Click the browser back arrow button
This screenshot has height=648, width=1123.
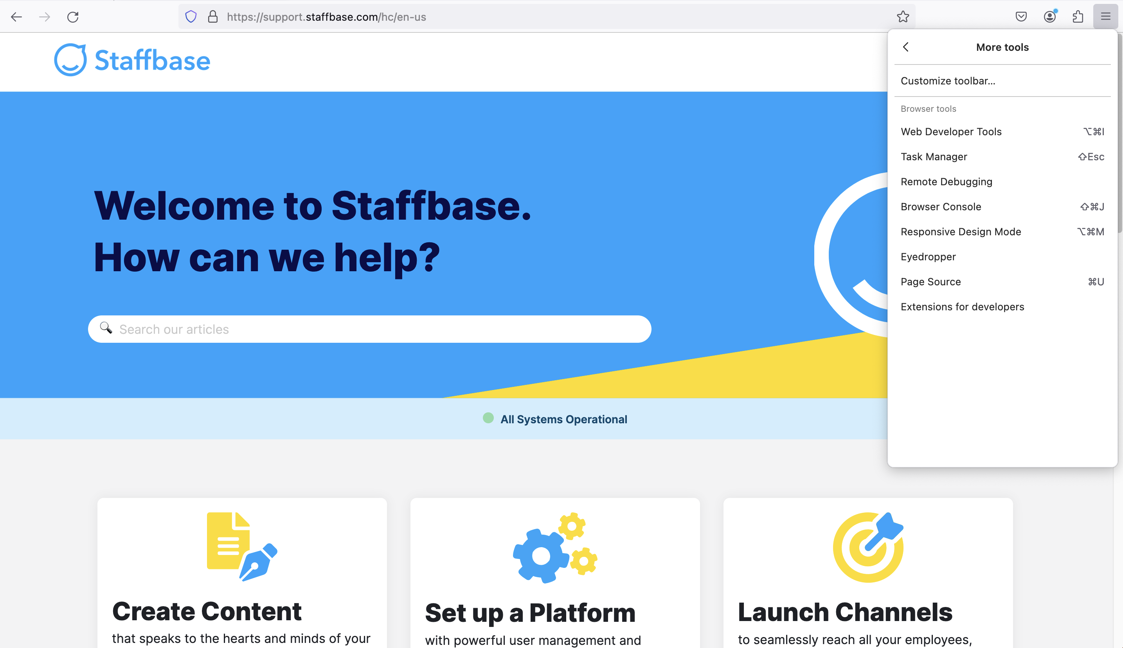coord(16,17)
